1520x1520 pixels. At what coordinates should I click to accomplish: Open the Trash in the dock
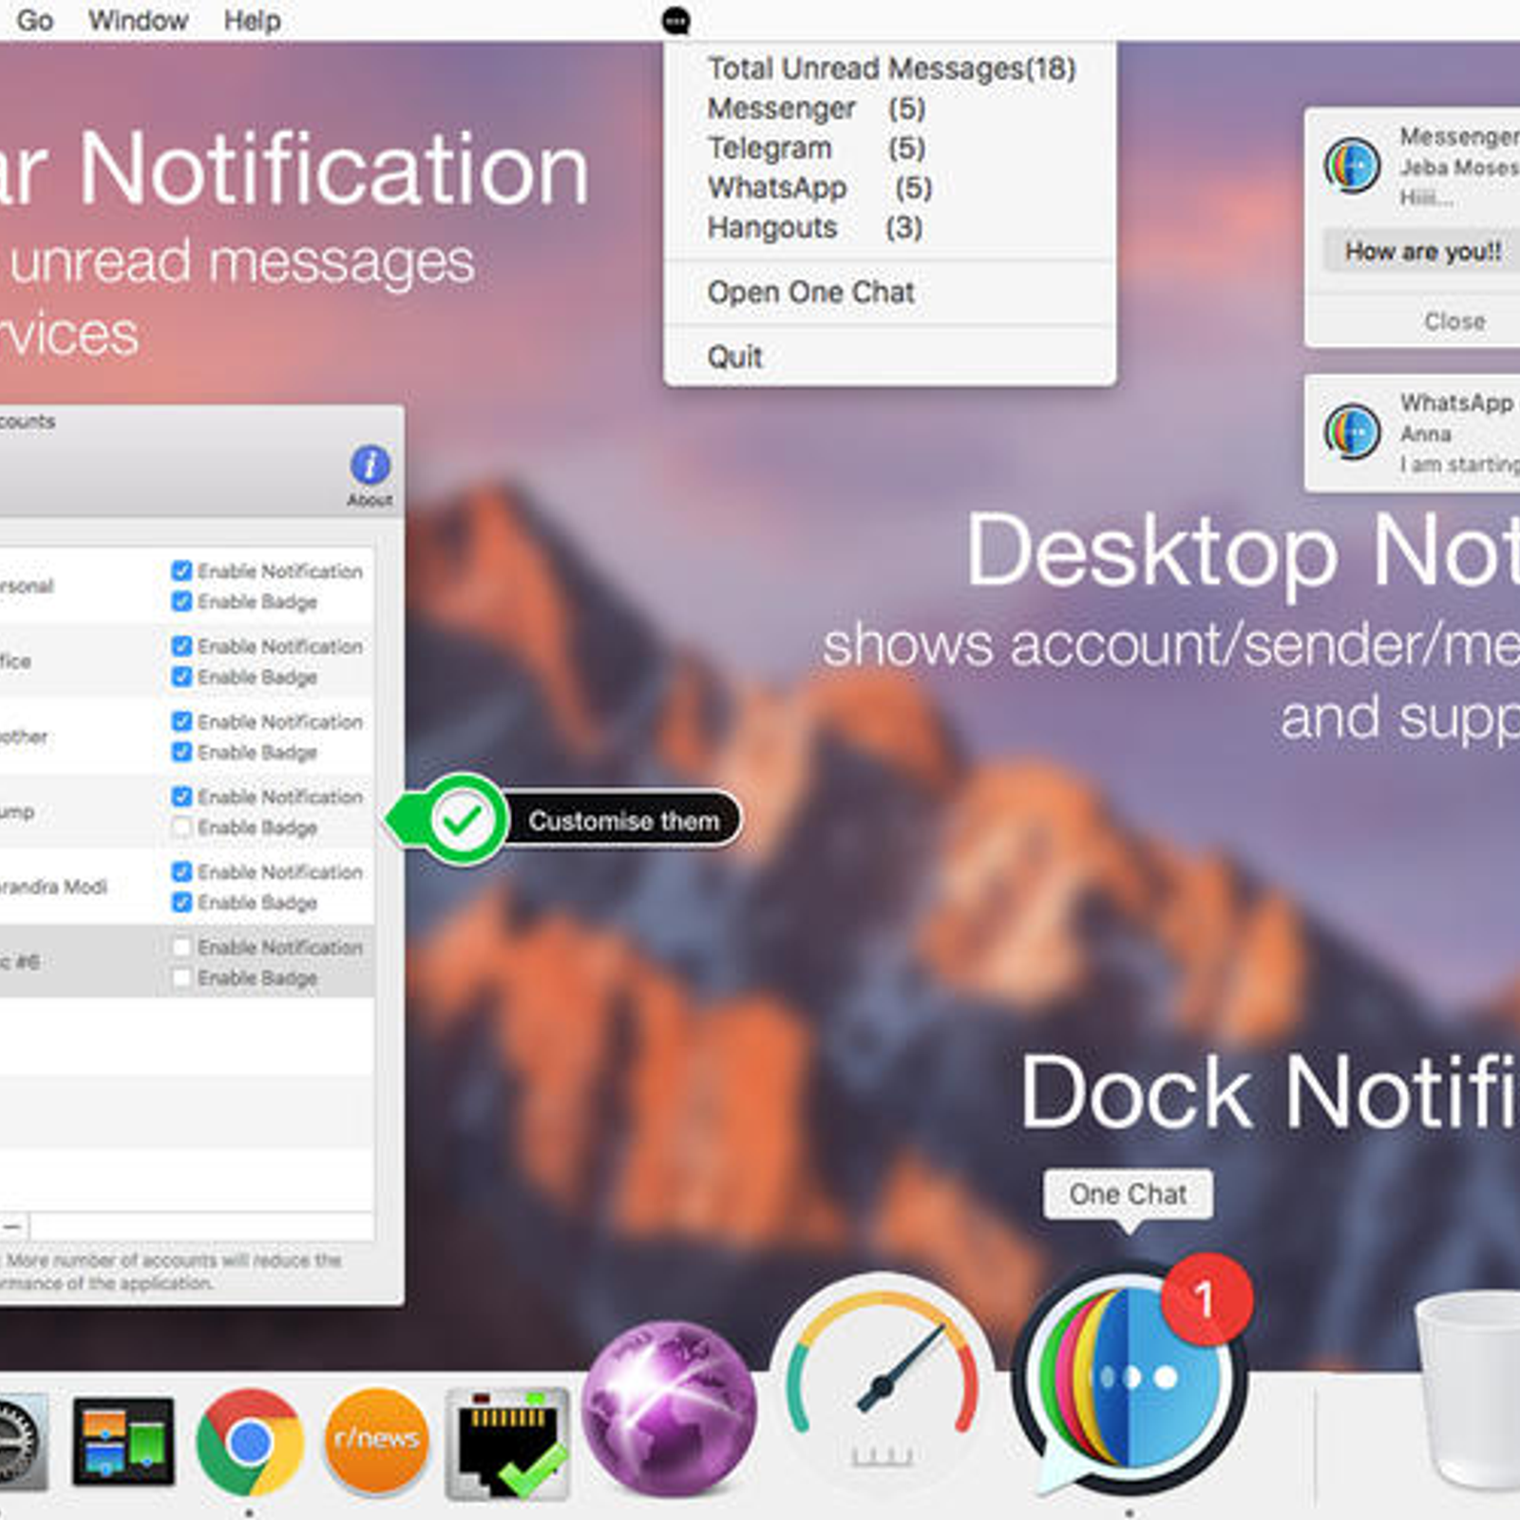[1470, 1389]
